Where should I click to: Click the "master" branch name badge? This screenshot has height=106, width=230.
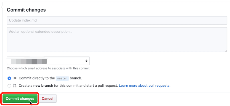click(62, 78)
